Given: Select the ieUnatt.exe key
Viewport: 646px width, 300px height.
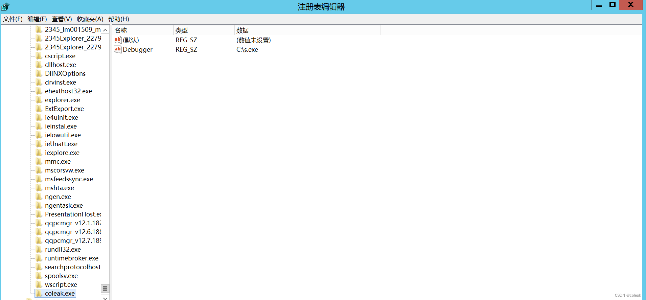Looking at the screenshot, I should pos(61,144).
